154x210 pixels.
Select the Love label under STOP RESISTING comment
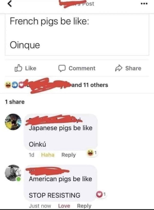[64, 206]
